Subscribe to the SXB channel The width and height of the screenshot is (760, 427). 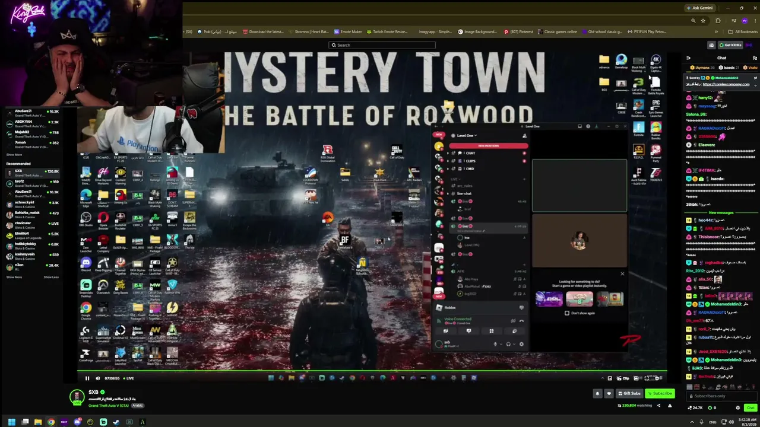tap(660, 393)
